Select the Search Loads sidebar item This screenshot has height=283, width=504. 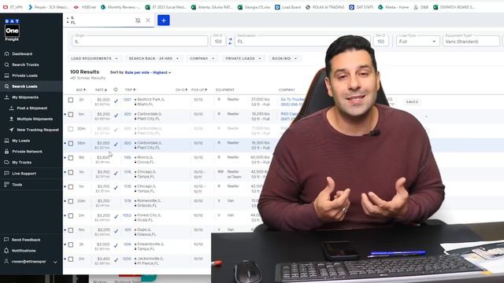(24, 86)
